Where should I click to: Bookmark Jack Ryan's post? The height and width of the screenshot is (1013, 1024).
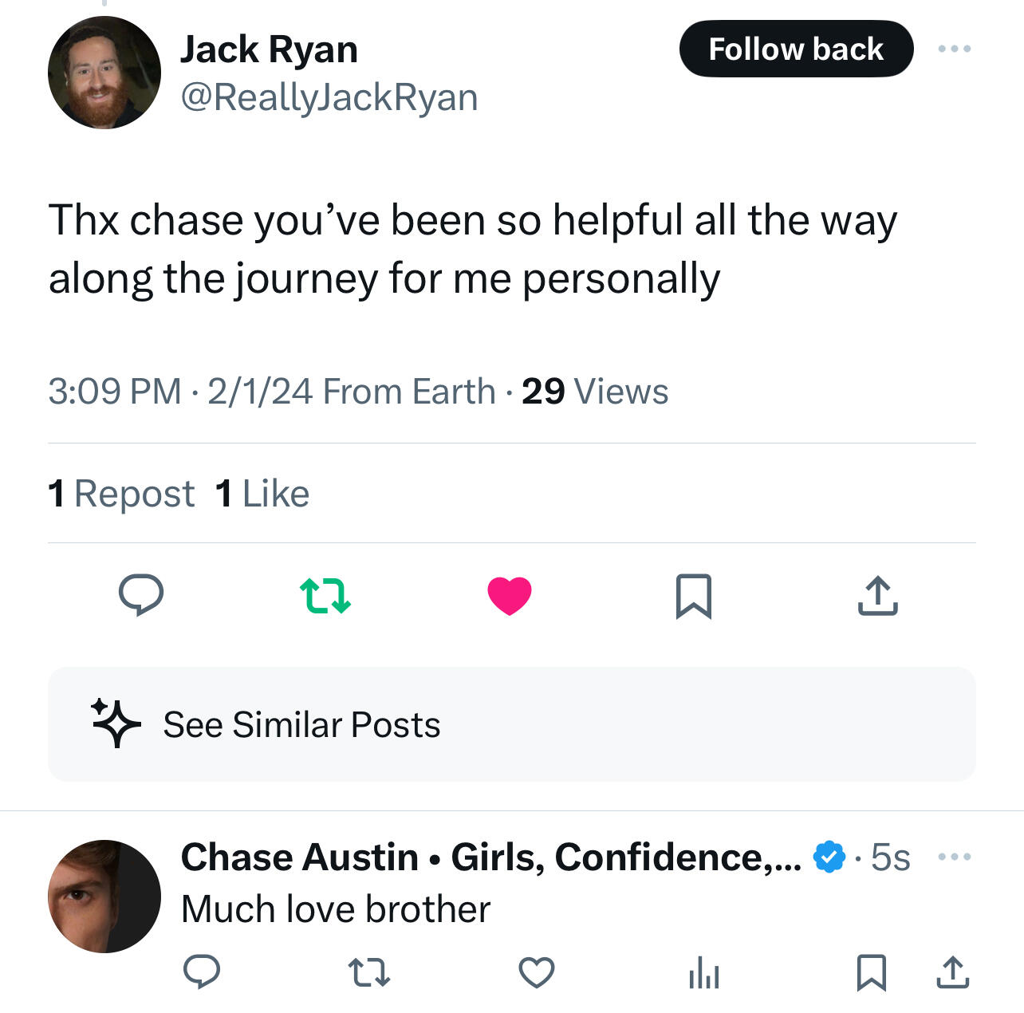(x=693, y=596)
